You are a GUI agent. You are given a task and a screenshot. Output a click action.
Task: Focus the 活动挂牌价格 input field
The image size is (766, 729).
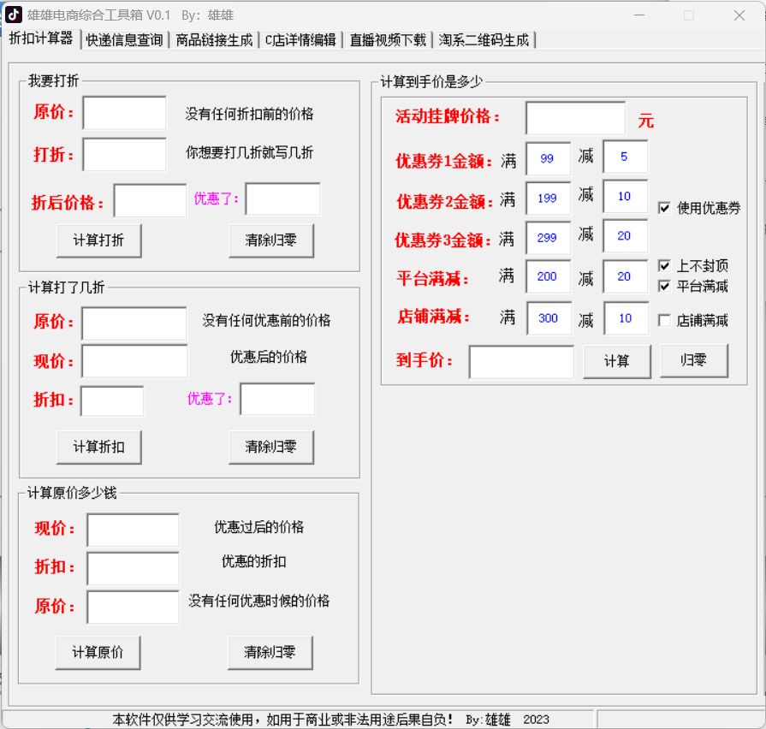coord(575,118)
